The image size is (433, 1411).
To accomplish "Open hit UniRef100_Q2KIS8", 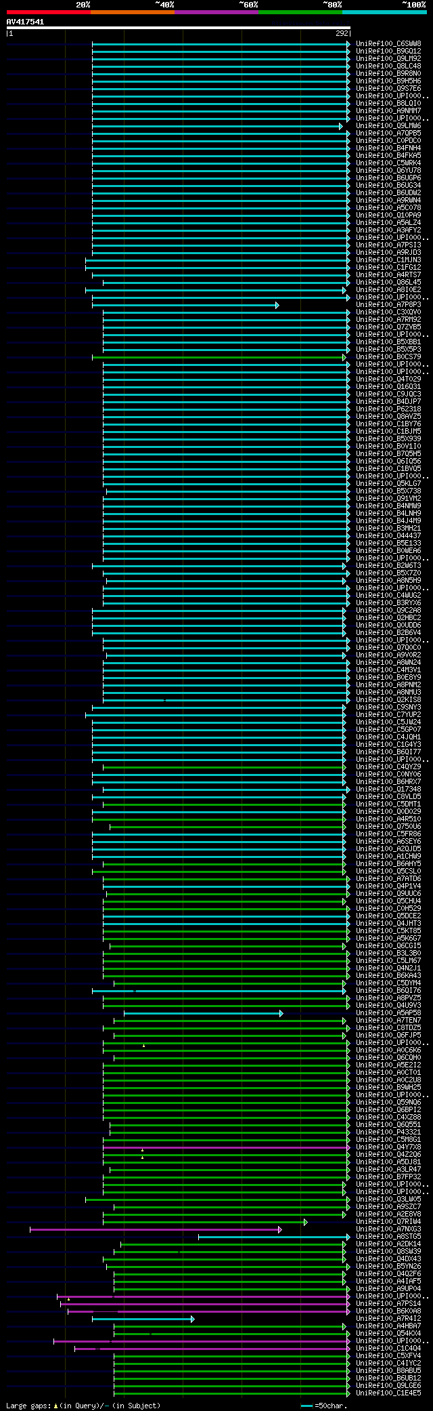I will point(388,700).
